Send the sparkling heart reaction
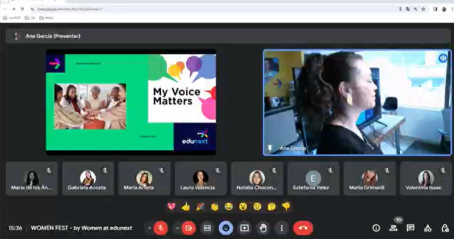This screenshot has height=239, width=454. (171, 206)
